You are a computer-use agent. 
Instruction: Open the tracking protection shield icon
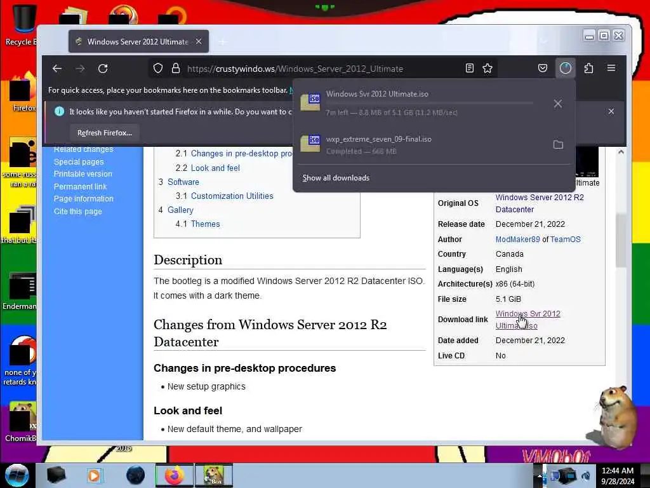158,69
